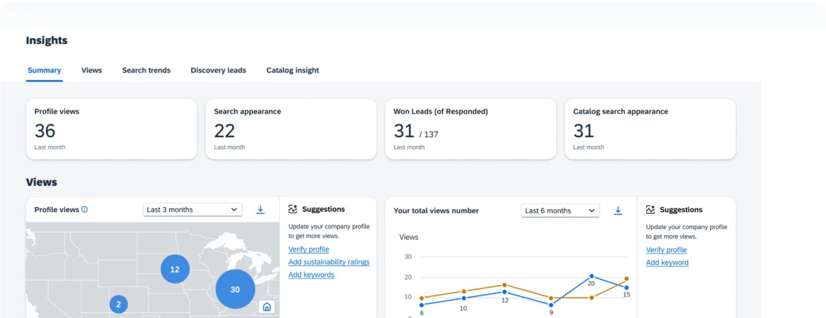The height and width of the screenshot is (318, 826).
Task: Click the Add keyword link beside the chart
Action: (667, 262)
